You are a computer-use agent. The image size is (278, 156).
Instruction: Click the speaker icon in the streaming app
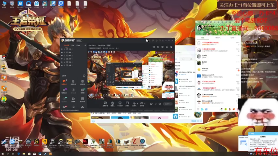point(142,103)
